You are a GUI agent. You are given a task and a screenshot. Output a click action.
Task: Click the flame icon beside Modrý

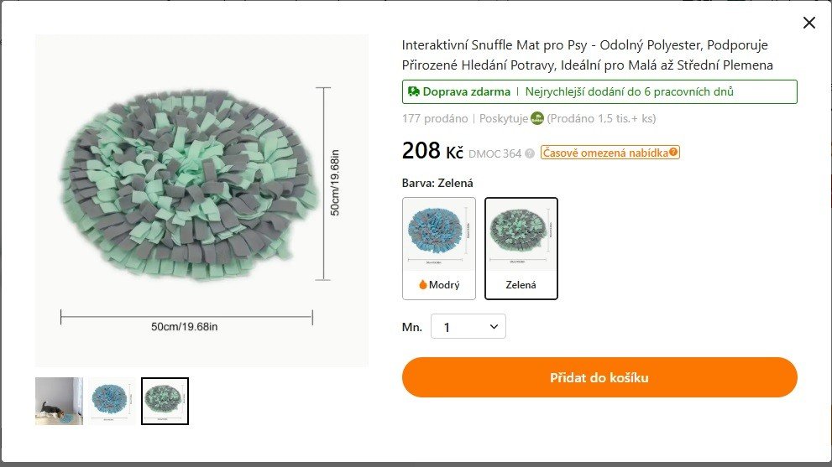(423, 284)
